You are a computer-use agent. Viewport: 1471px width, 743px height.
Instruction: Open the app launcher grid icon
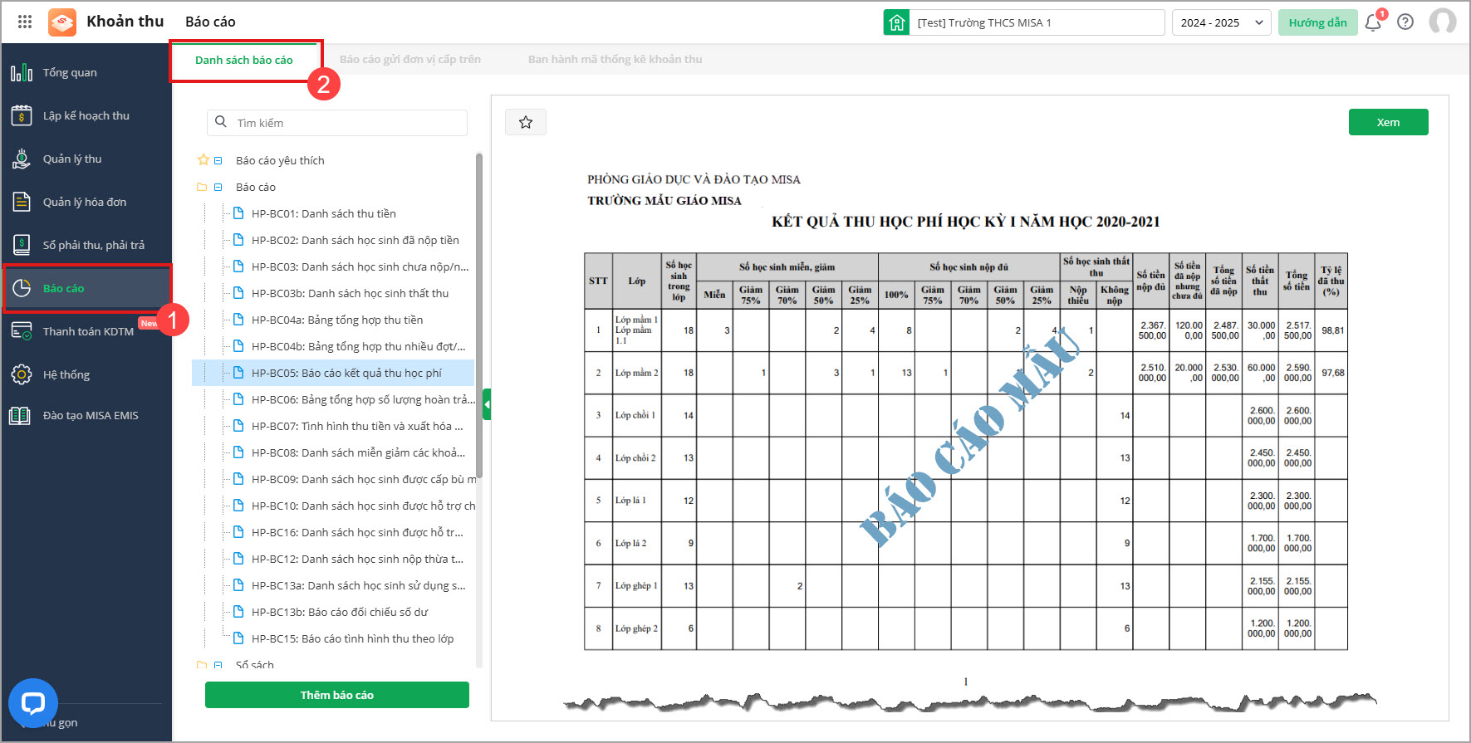[x=25, y=22]
